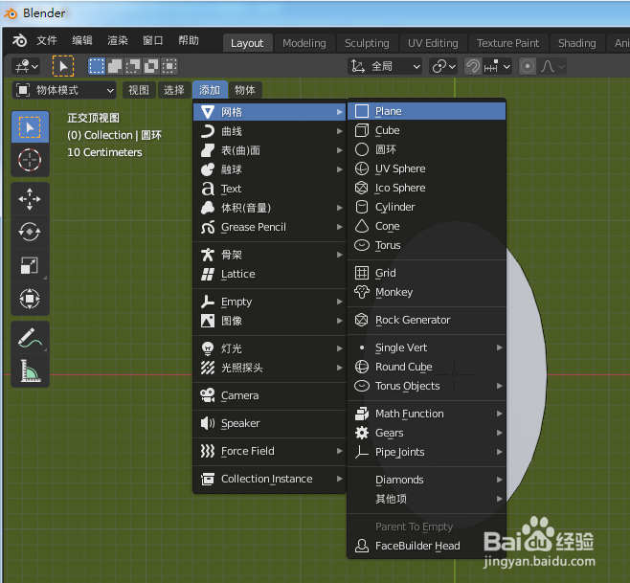
Task: Select the Measure tool
Action: (x=30, y=370)
